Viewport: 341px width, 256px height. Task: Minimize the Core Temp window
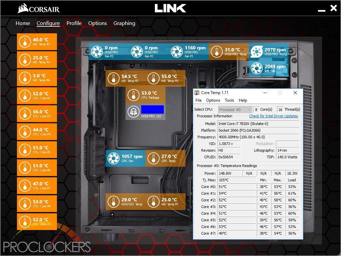click(265, 93)
